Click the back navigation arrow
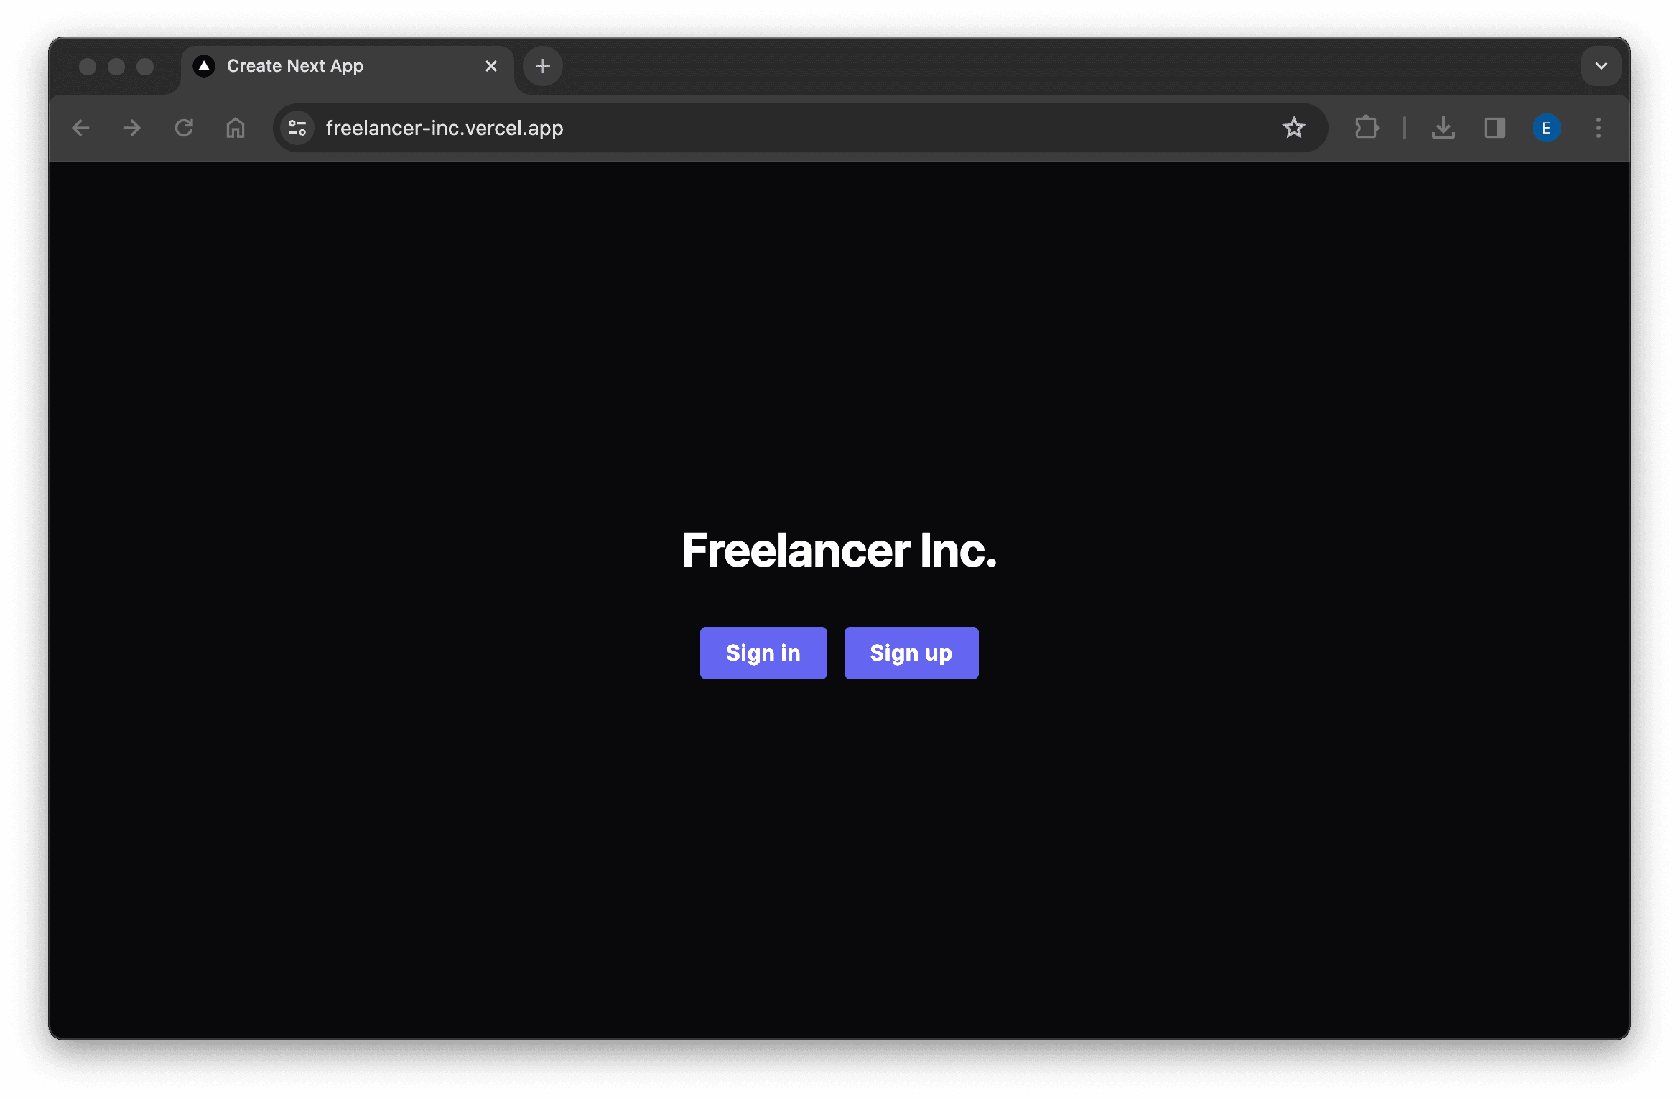 (x=81, y=128)
